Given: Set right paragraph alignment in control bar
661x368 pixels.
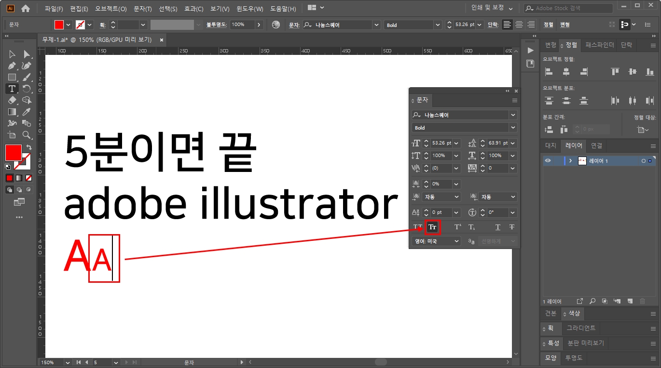Looking at the screenshot, I should [531, 25].
